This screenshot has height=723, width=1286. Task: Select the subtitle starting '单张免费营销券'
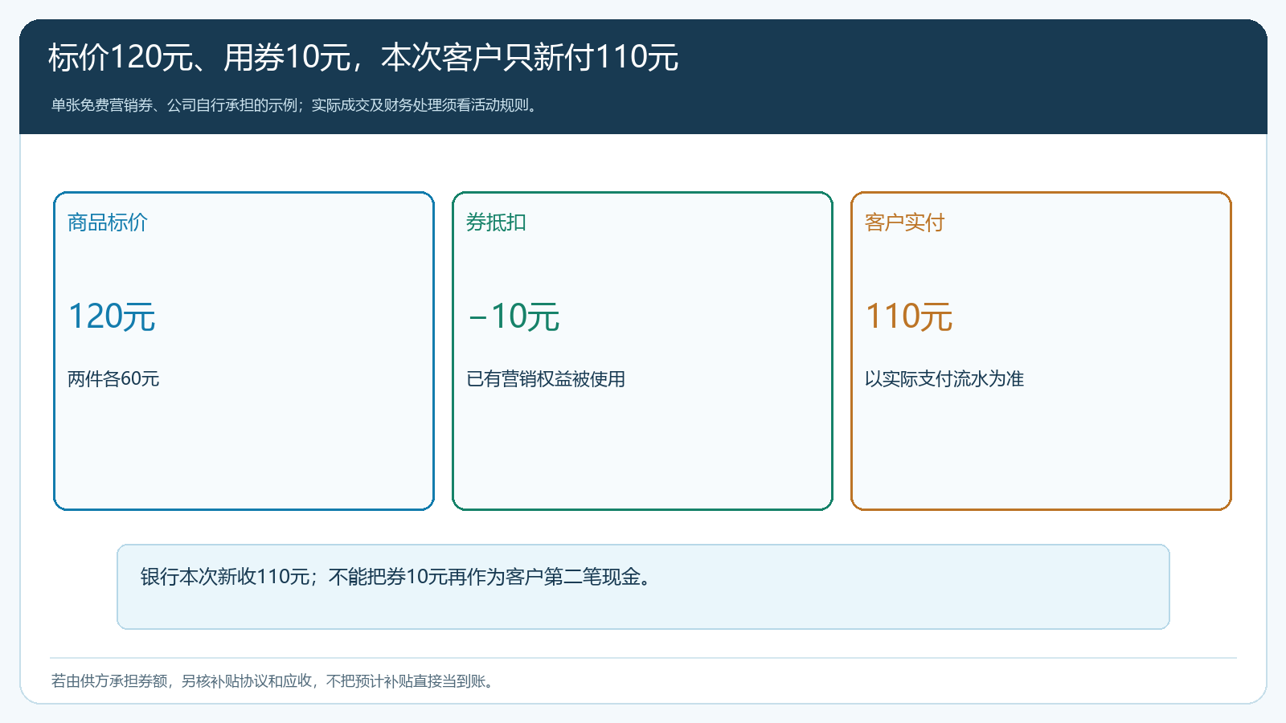tap(295, 105)
